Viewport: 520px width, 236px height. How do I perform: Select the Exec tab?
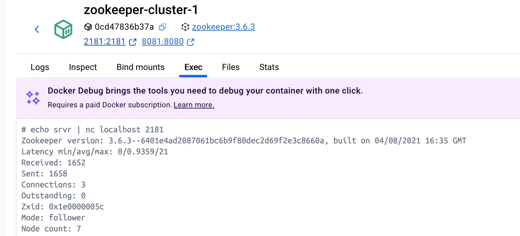[x=193, y=67]
